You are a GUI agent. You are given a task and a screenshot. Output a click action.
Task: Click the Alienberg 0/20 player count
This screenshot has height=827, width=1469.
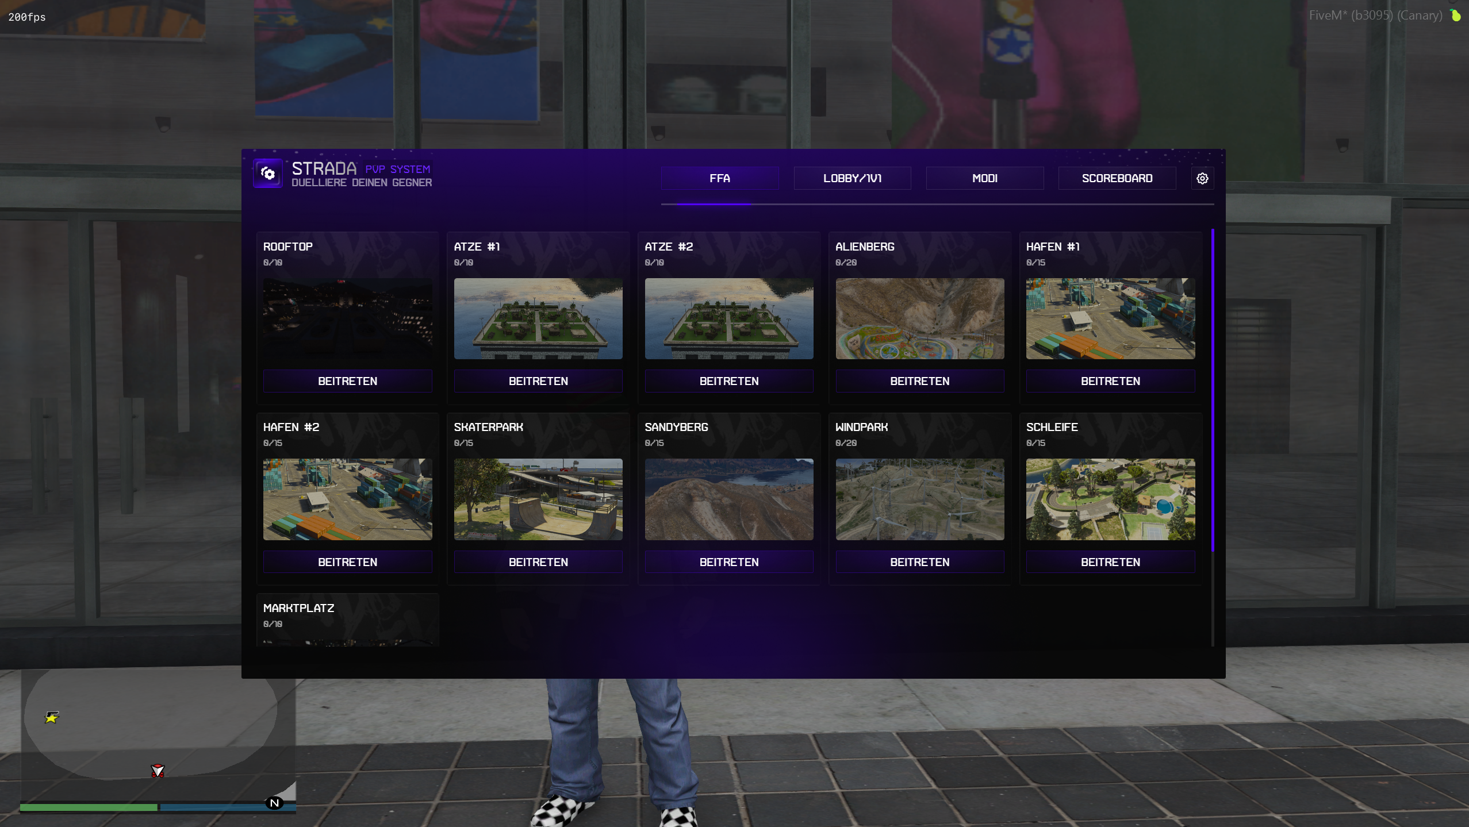tap(846, 263)
